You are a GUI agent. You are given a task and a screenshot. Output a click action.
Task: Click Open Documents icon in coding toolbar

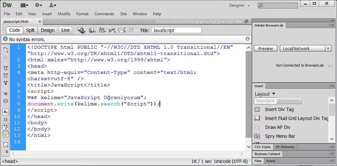(x=6, y=50)
